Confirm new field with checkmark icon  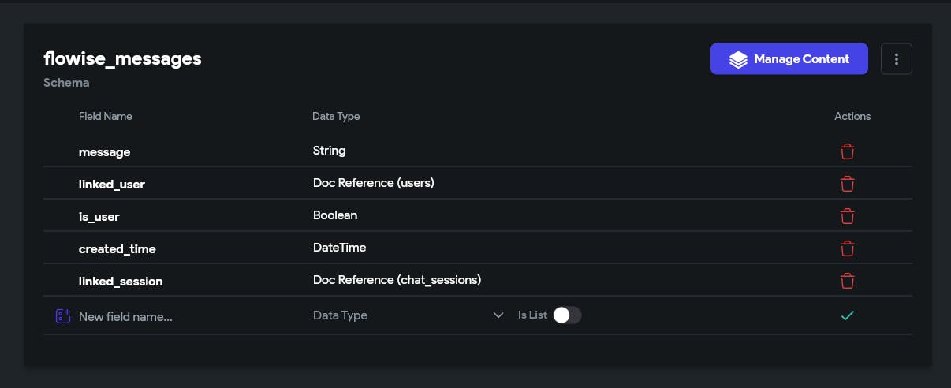coord(847,315)
